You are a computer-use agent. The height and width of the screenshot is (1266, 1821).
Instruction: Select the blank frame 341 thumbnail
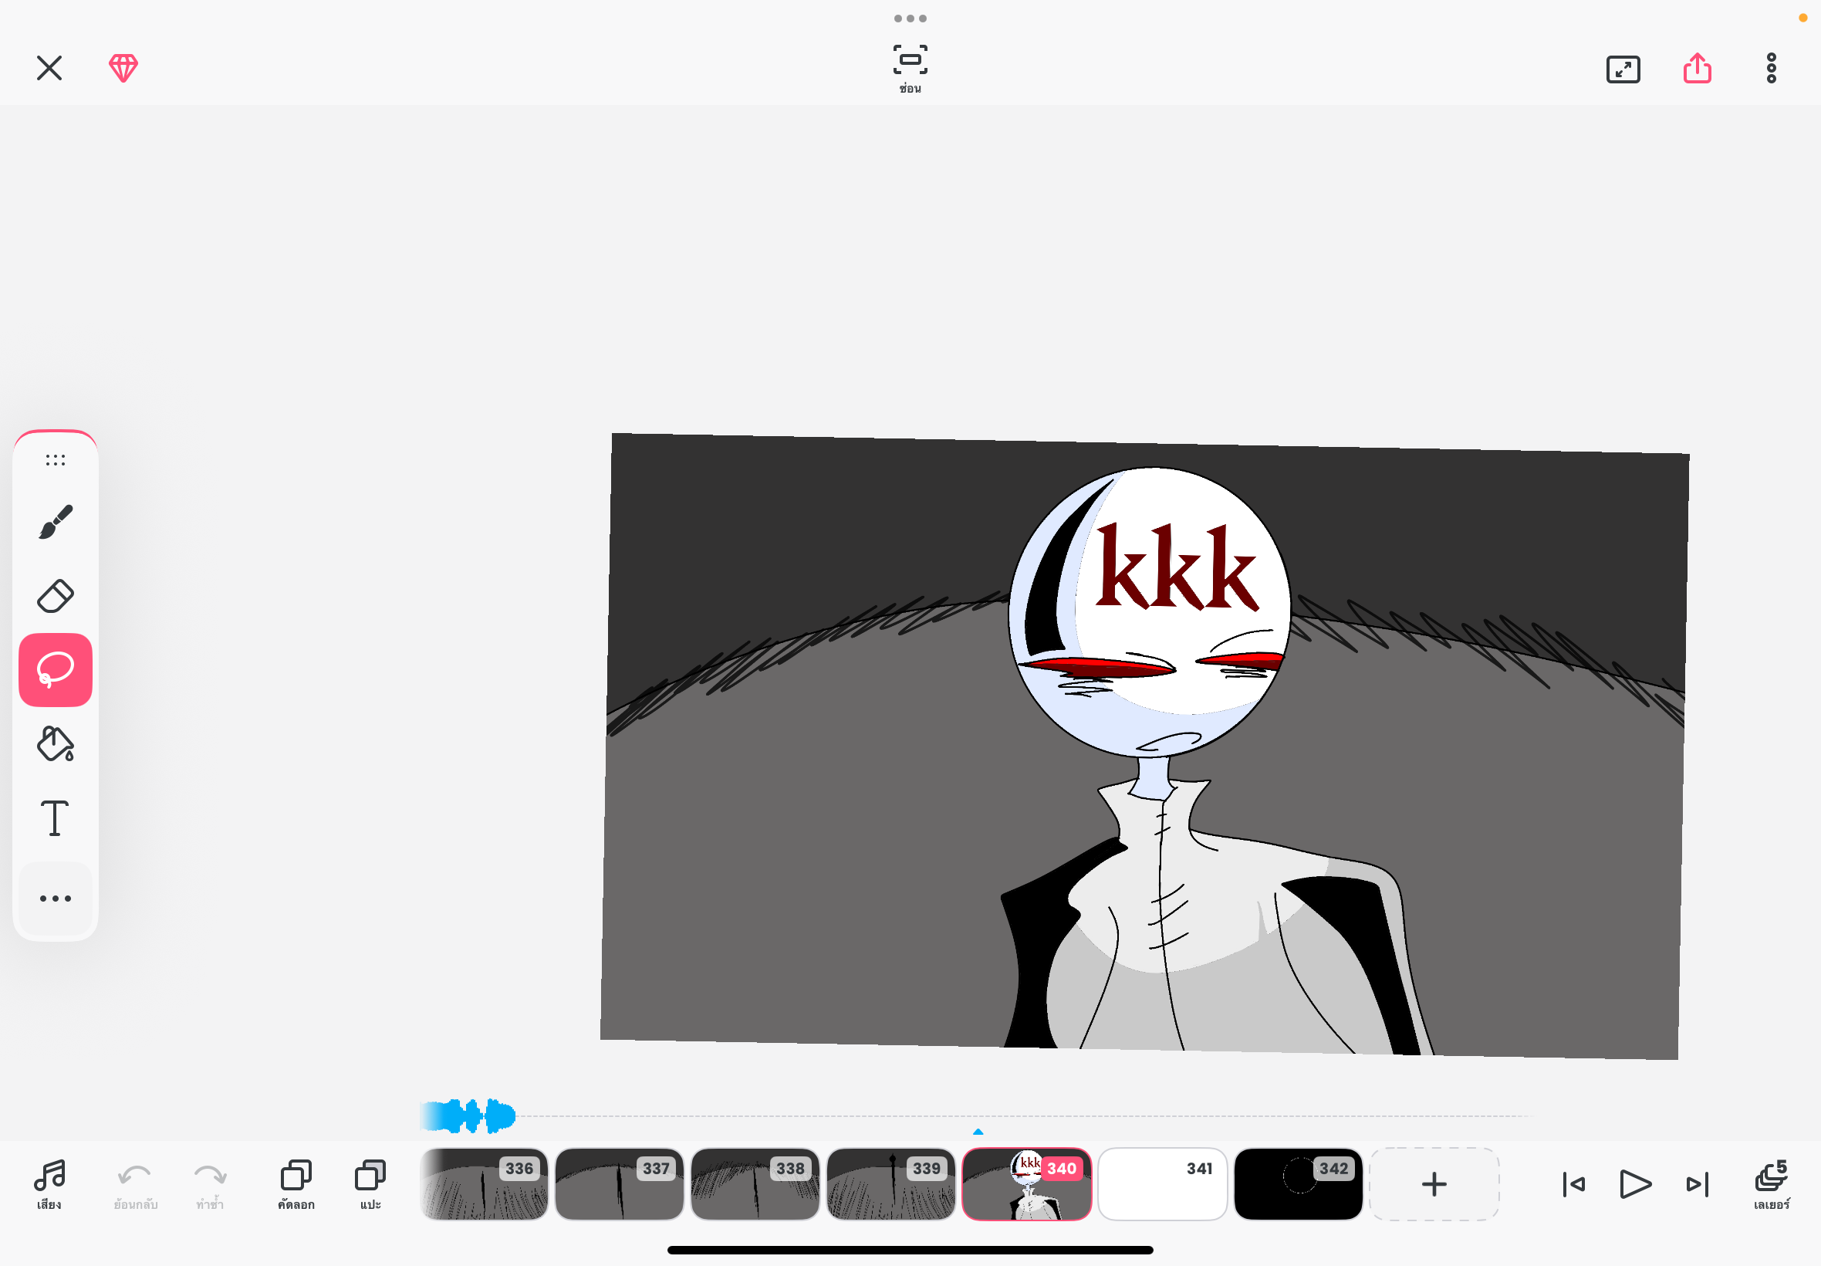[1162, 1184]
